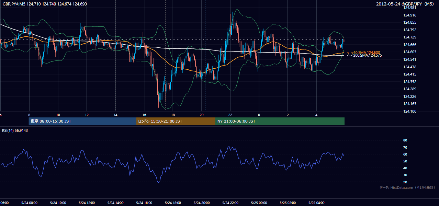Viewport: 439px width, 206px height.
Task: Click price axis value 124.100
Action: coord(410,111)
